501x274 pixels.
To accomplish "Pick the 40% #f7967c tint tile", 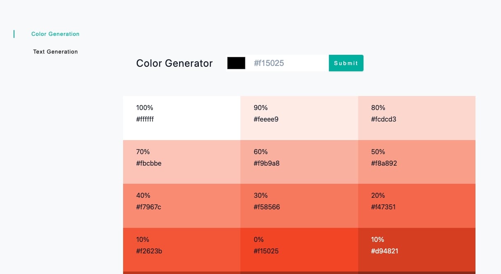I will coord(182,206).
